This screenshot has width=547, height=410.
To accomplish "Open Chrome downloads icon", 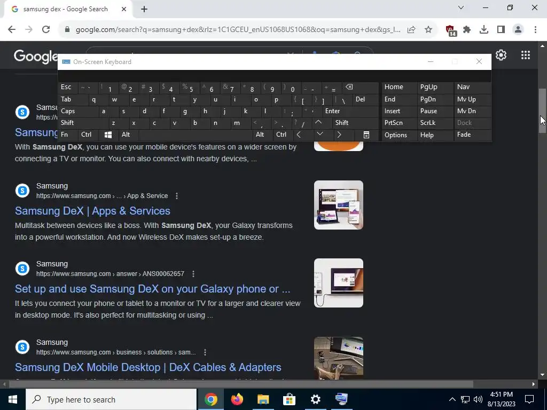I will click(x=484, y=30).
